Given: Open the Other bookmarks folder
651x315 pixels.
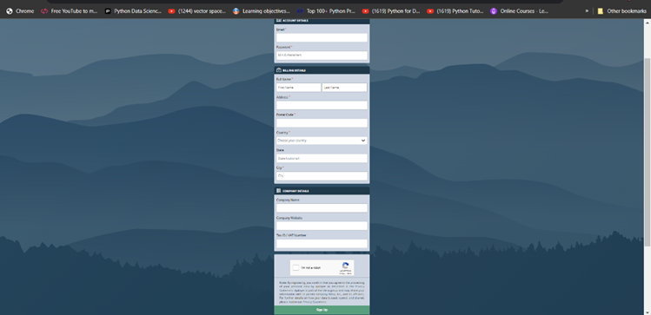Looking at the screenshot, I should 621,11.
